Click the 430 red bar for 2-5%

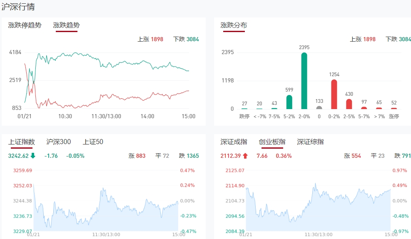(x=349, y=104)
